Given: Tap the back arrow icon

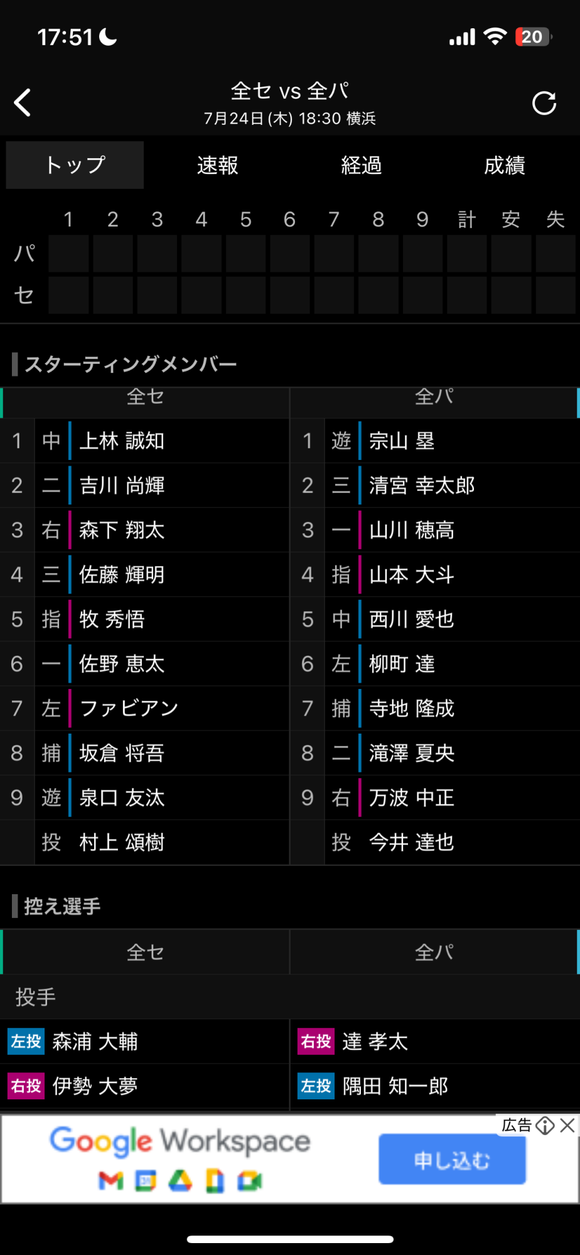Looking at the screenshot, I should (x=23, y=103).
